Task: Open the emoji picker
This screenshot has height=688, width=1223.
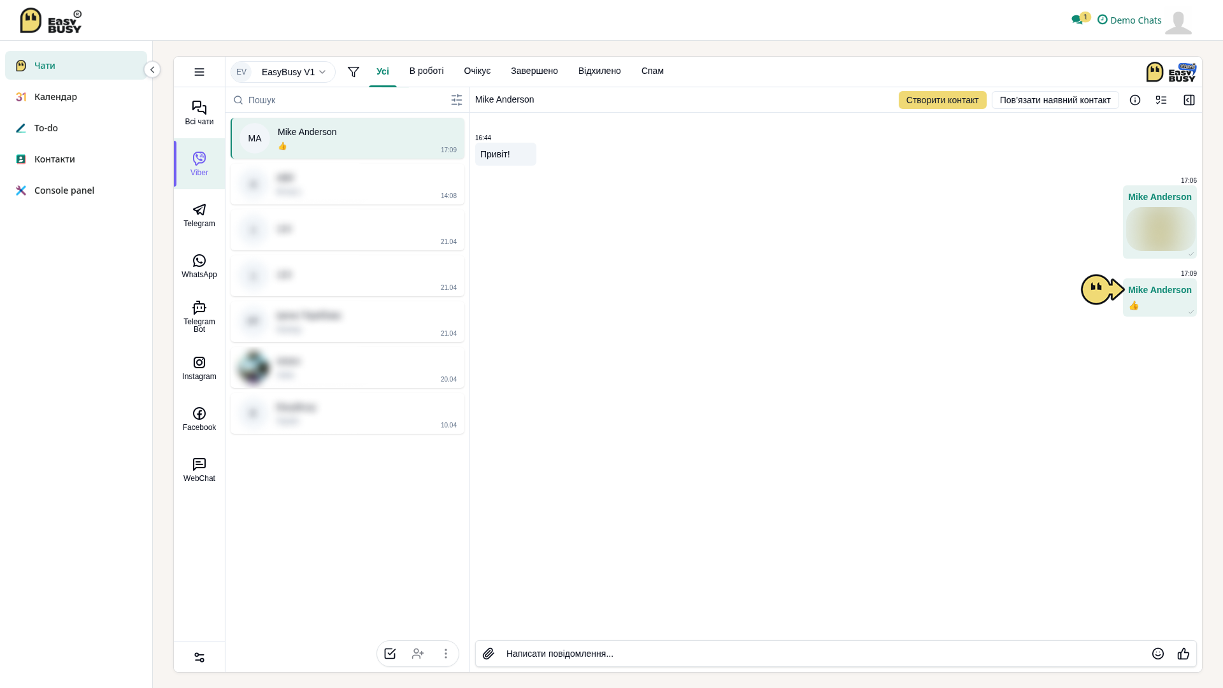Action: [1158, 654]
